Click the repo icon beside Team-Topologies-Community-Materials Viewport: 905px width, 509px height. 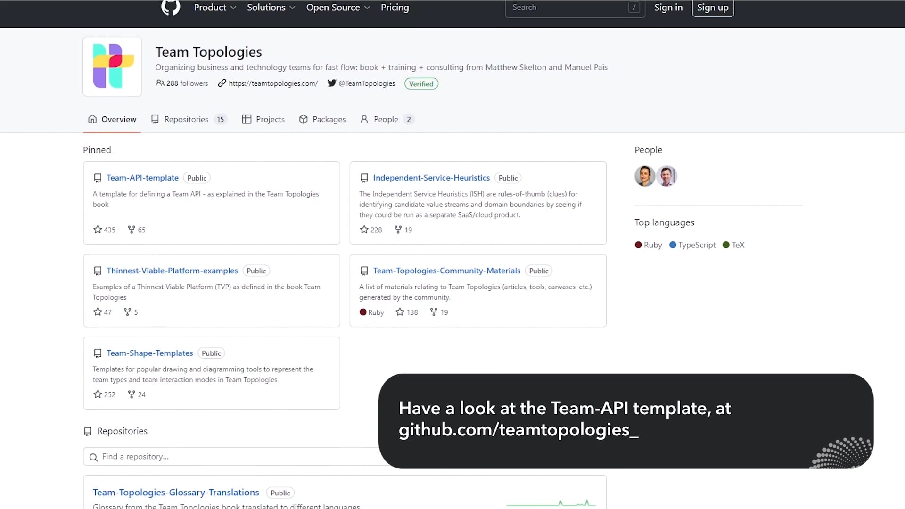(364, 271)
